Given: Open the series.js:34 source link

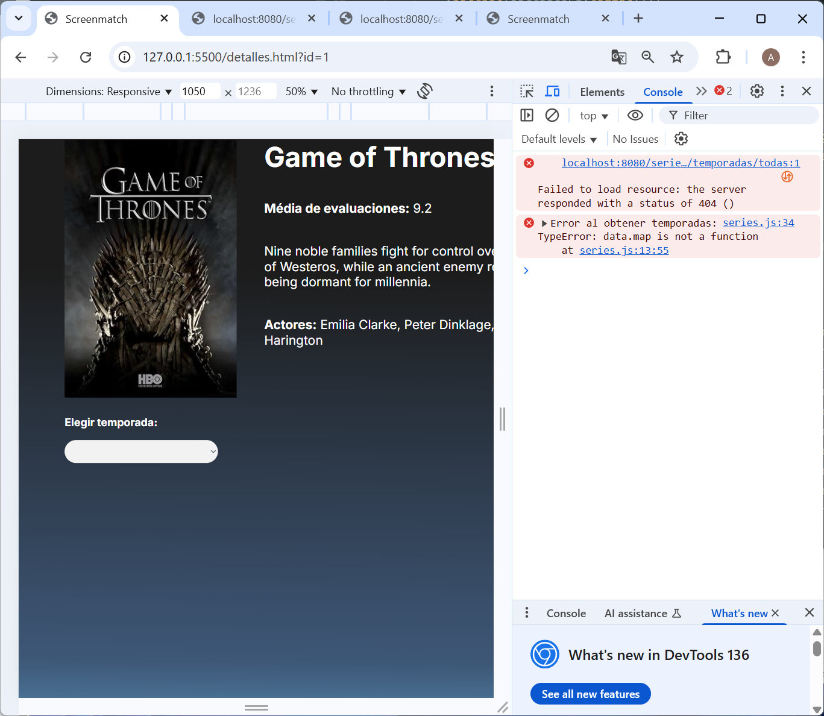Looking at the screenshot, I should point(758,223).
